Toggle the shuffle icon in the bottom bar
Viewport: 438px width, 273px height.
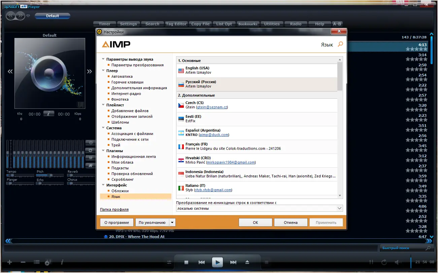[371, 262]
